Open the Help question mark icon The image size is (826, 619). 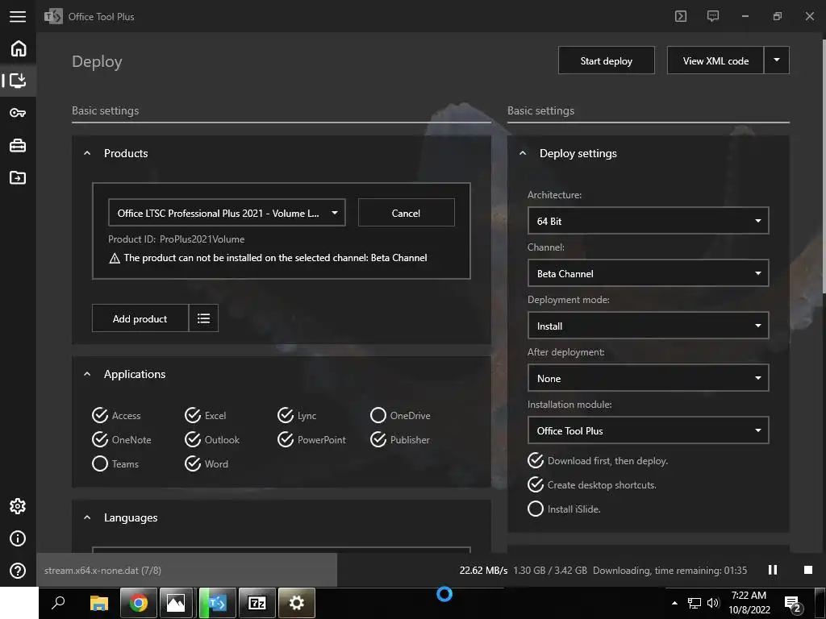18,571
